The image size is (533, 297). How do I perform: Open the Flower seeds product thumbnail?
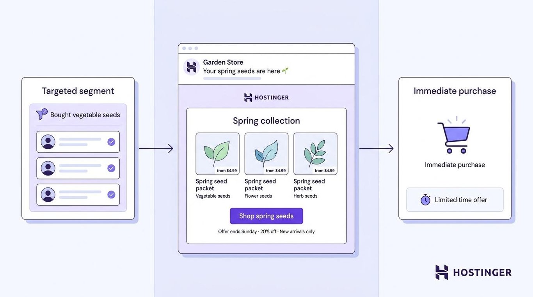266,154
